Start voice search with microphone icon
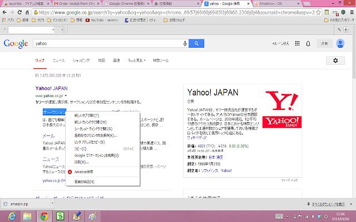 185,43
